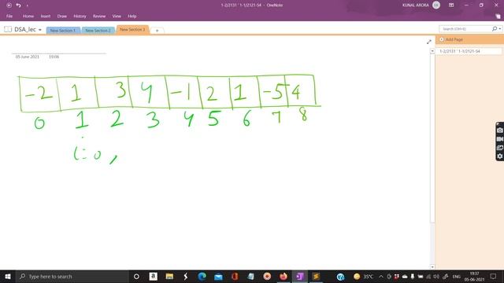Select the New Section 3 tab
Viewport: 504px width, 283px height.
point(132,30)
